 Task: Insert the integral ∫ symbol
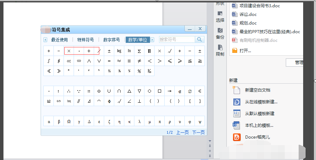pos(49,61)
